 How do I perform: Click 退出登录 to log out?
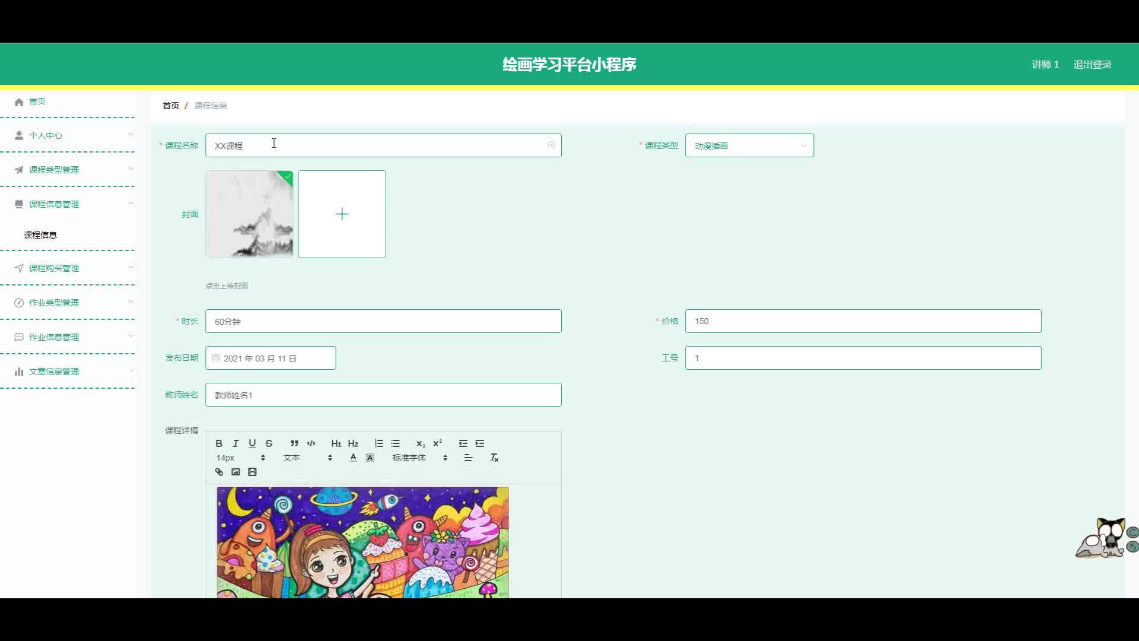point(1092,64)
